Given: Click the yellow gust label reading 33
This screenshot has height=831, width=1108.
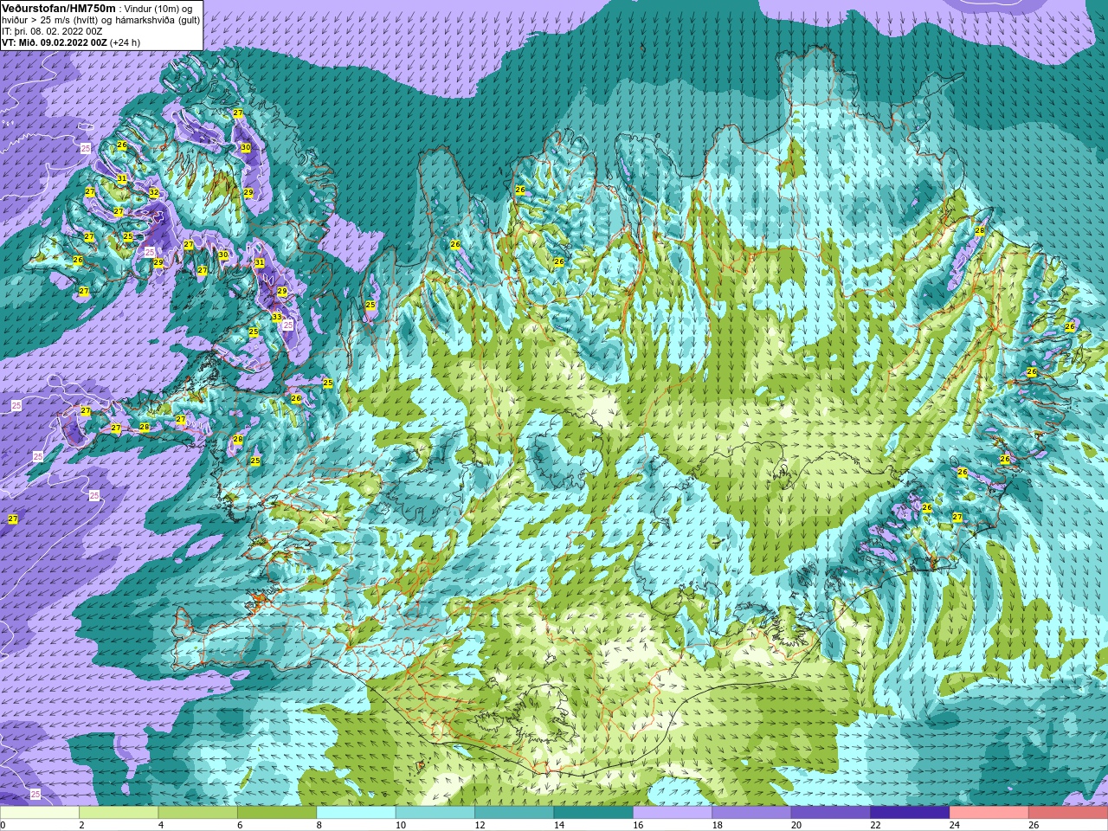Looking at the screenshot, I should (276, 318).
